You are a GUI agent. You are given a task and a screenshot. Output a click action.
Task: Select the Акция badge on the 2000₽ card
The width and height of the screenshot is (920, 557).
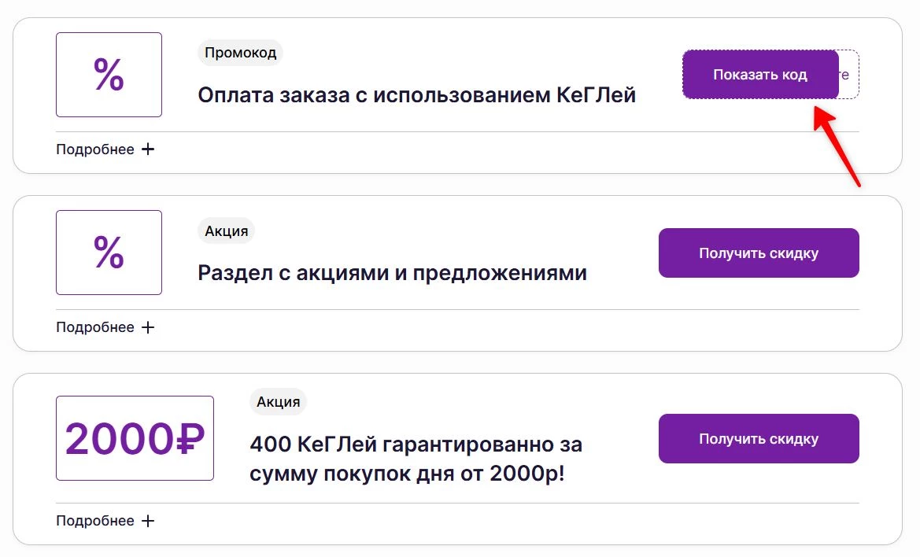tap(277, 401)
